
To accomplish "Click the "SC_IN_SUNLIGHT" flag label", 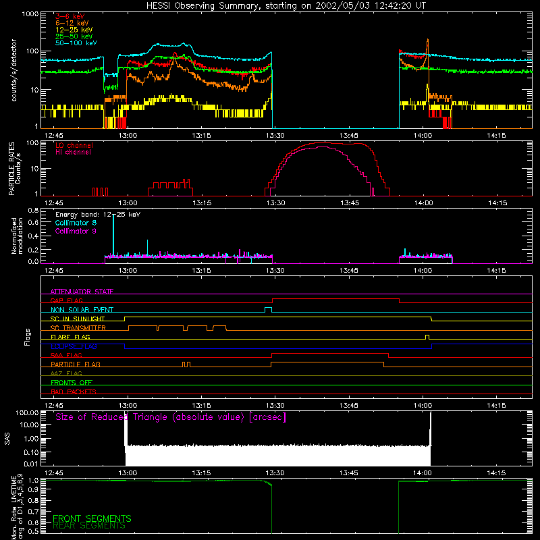I will coord(78,319).
